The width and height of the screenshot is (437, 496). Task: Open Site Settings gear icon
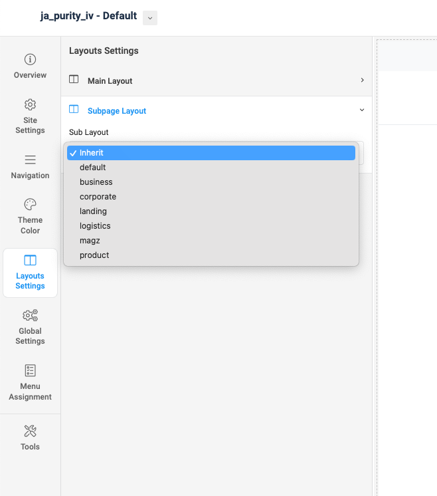30,104
